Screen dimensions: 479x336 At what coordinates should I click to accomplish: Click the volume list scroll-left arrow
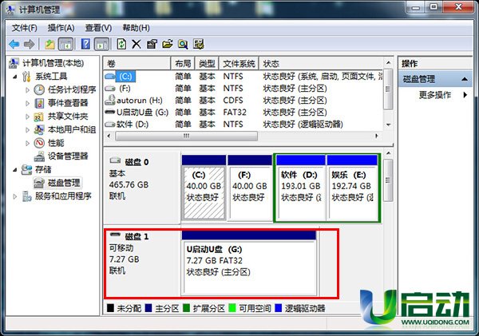[109, 136]
